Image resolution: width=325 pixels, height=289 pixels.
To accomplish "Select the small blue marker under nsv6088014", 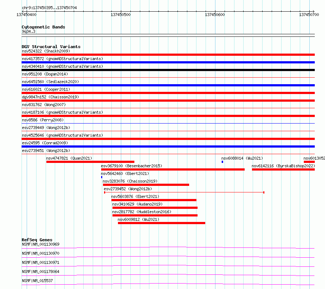I will pyautogui.click(x=222, y=162).
